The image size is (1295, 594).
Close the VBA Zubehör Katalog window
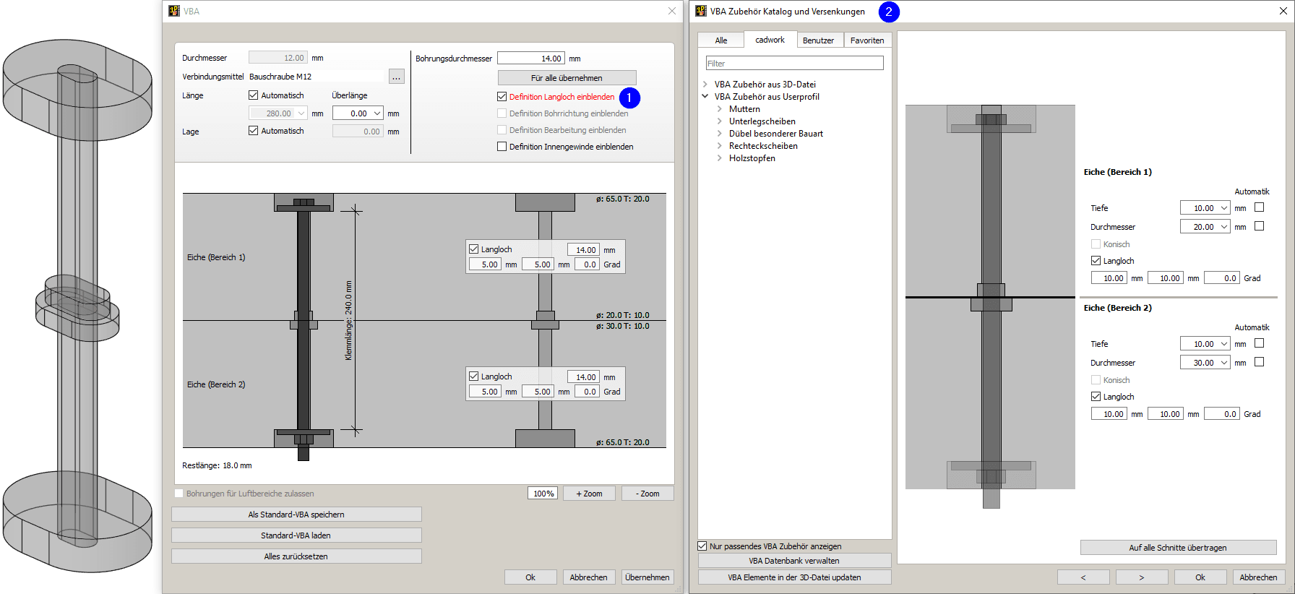1283,11
